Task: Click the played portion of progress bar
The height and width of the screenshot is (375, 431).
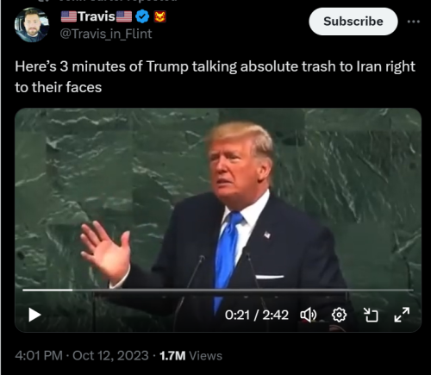Action: [x=47, y=291]
